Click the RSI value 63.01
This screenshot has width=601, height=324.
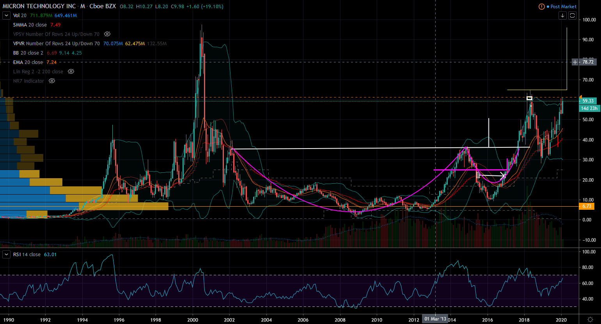pyautogui.click(x=50, y=255)
